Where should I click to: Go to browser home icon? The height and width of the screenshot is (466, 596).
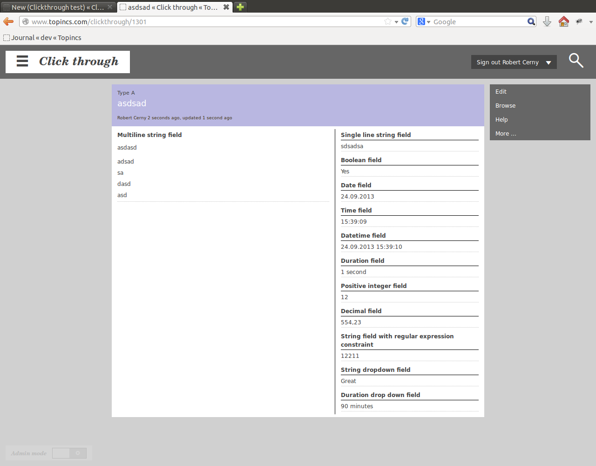pos(563,21)
